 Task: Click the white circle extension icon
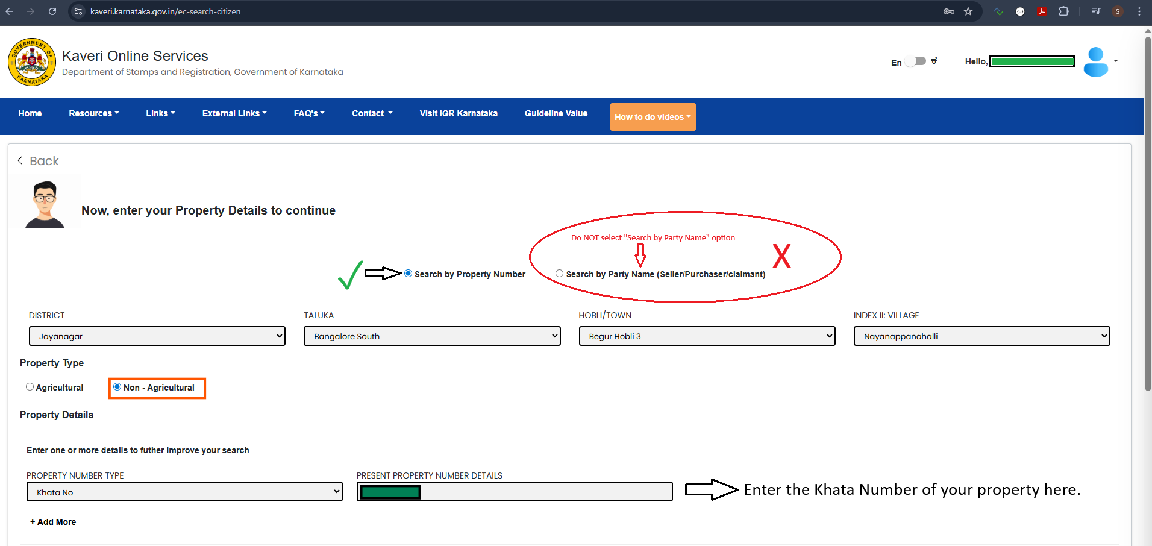click(x=1020, y=11)
